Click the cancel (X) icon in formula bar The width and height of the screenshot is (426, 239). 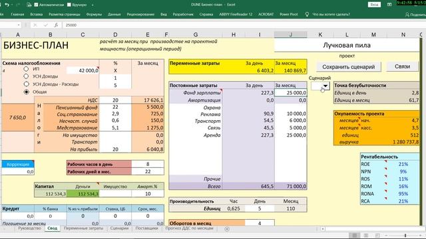pyautogui.click(x=35, y=25)
